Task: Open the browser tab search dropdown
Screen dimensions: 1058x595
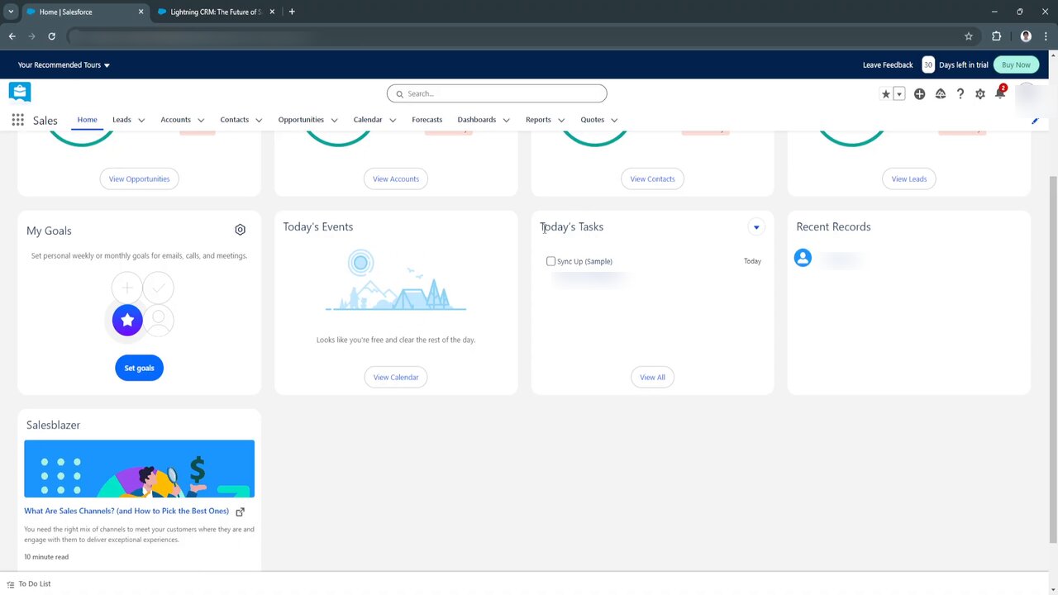Action: 11,12
